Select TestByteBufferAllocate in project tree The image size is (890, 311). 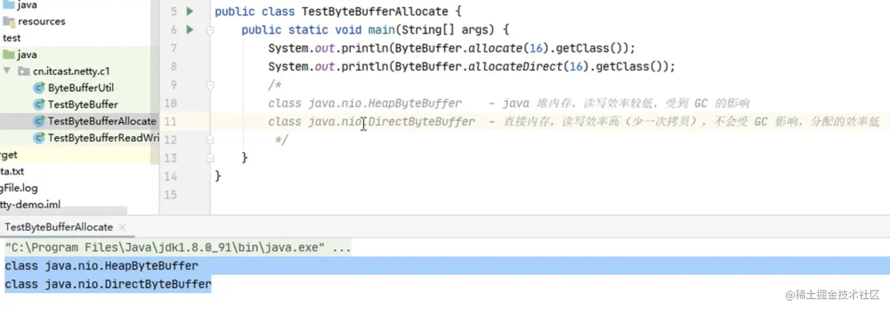102,121
